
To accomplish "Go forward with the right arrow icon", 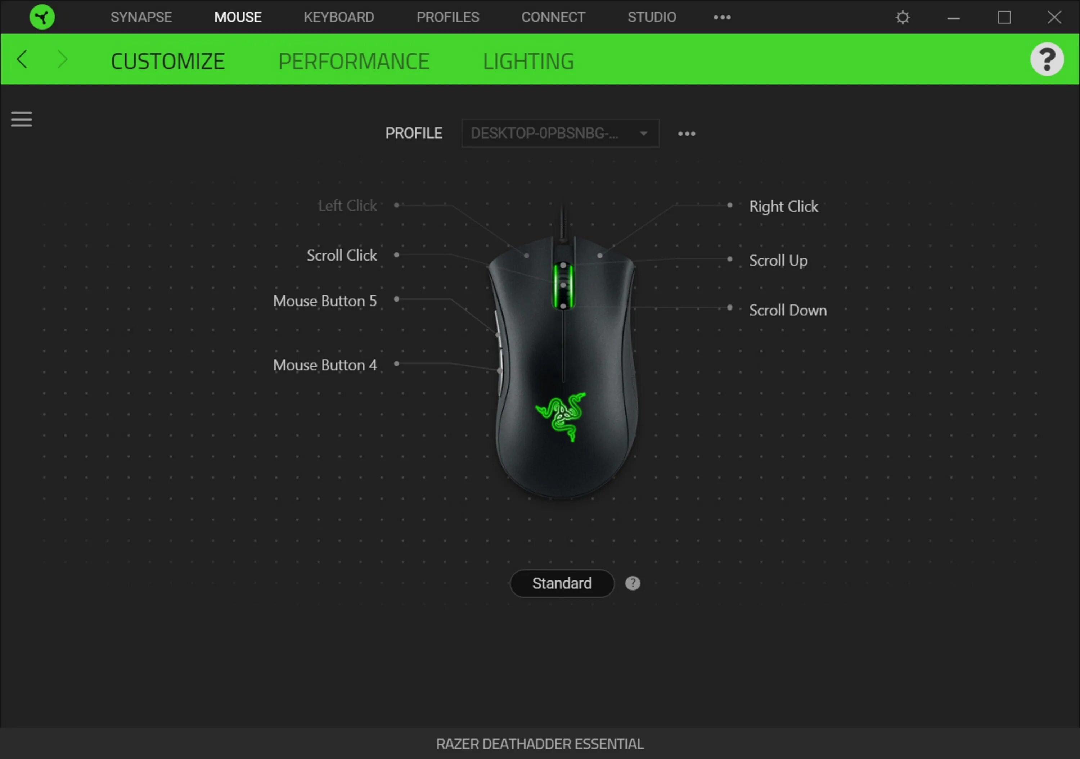I will (62, 60).
